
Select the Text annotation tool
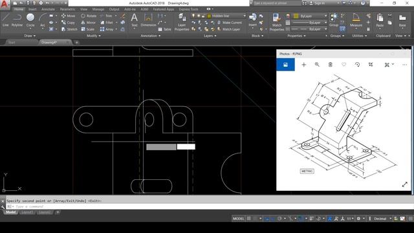point(134,20)
